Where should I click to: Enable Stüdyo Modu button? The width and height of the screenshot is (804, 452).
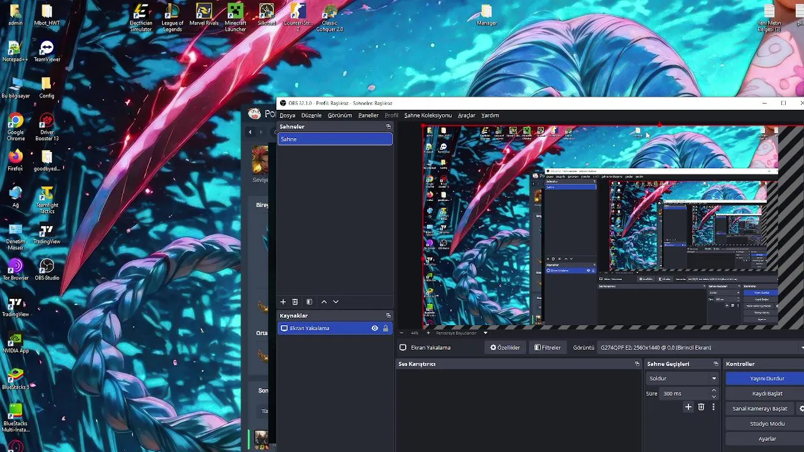(765, 424)
